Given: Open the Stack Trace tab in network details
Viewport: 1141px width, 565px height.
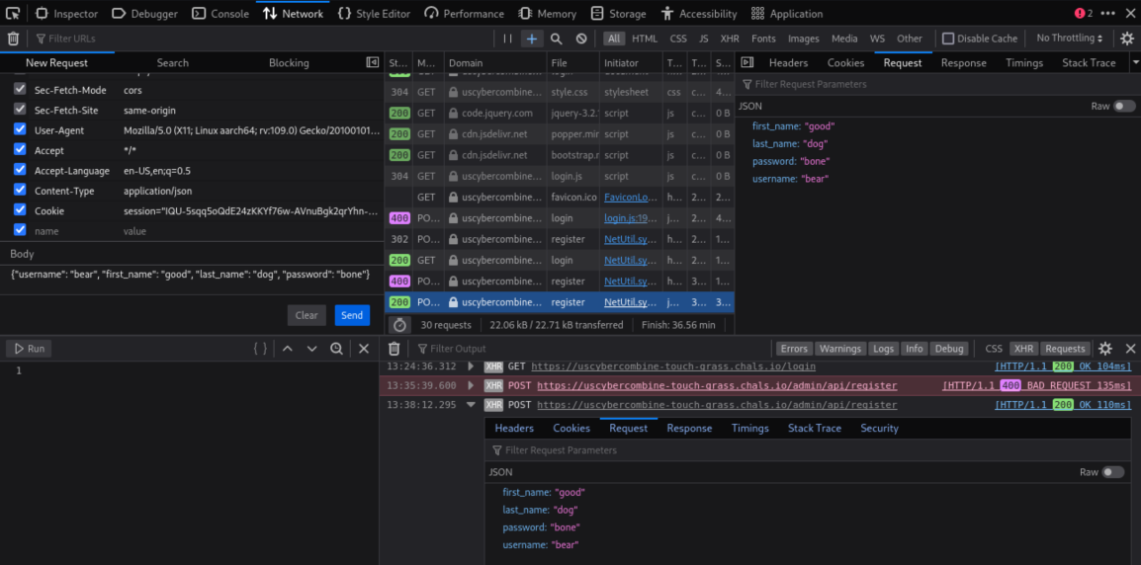Looking at the screenshot, I should coord(1088,62).
